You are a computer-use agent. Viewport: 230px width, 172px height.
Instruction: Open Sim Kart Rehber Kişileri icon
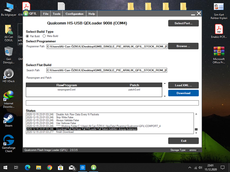coord(219,11)
